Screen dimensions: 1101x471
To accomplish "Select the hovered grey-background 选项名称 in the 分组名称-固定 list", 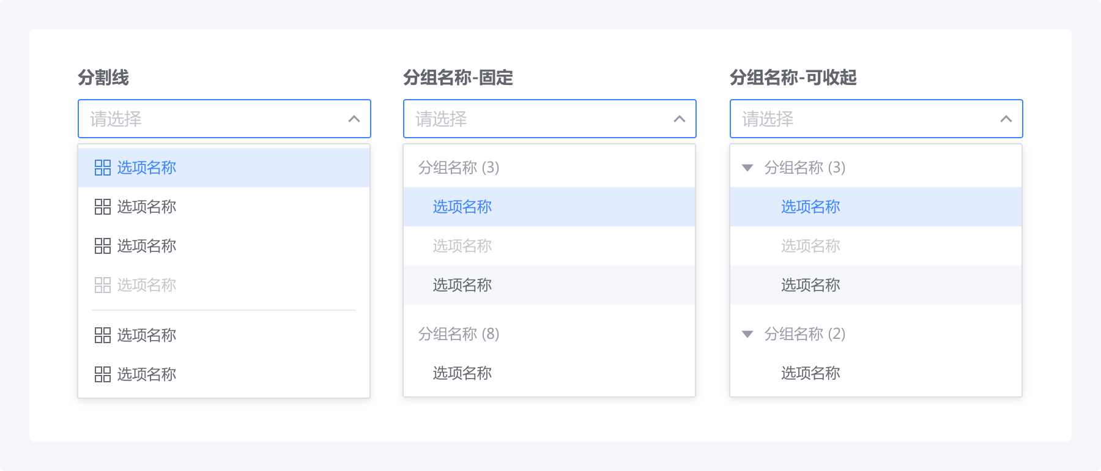I will (549, 285).
